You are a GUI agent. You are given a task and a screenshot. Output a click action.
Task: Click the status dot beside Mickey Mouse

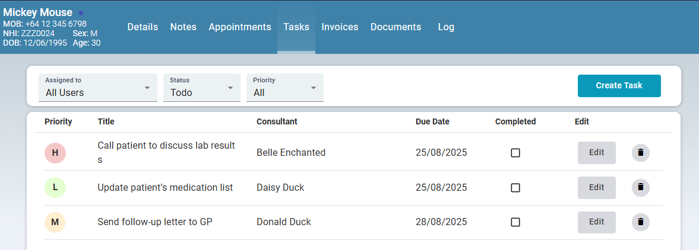click(x=81, y=12)
